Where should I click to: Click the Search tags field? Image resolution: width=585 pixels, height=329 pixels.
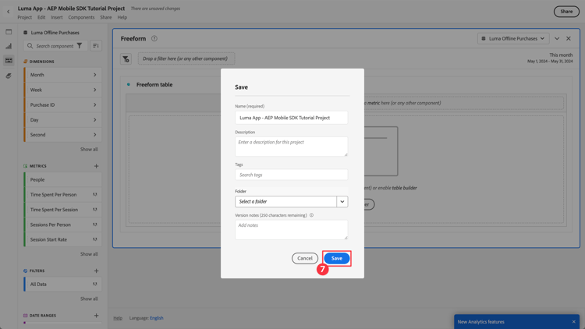(292, 175)
